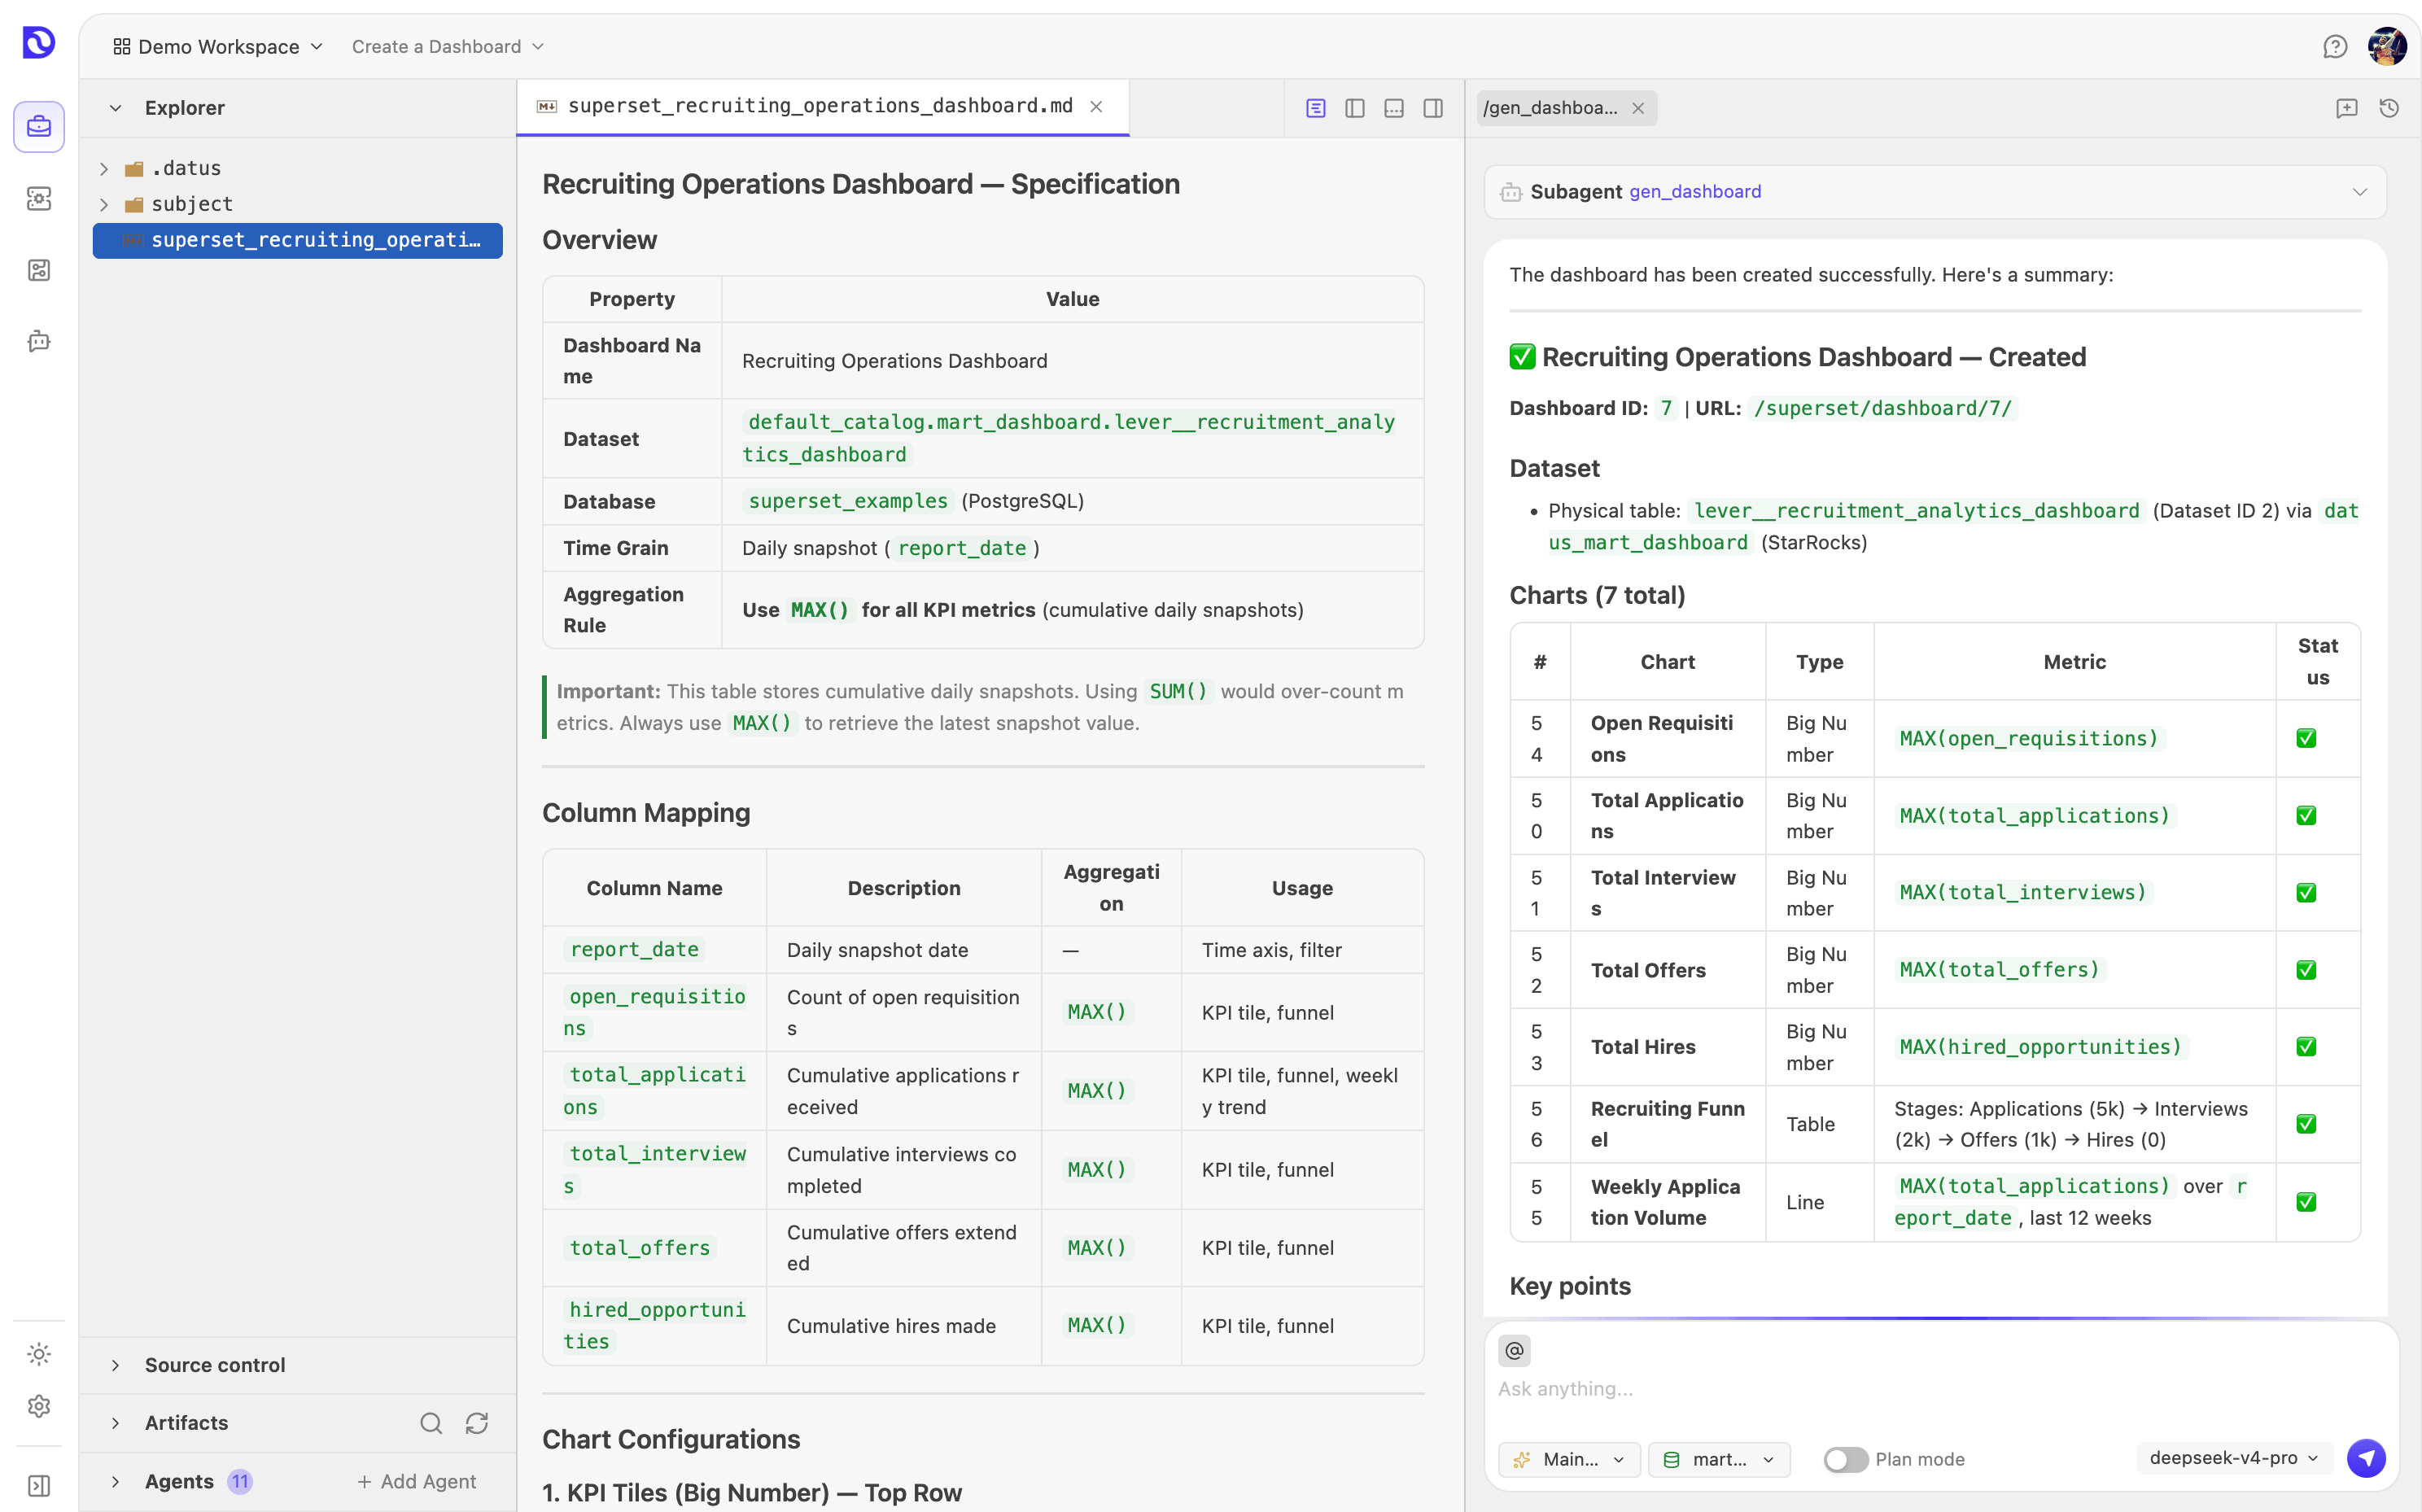Click Weekly Application Volume chart name
This screenshot has width=2422, height=1512.
coord(1665,1202)
